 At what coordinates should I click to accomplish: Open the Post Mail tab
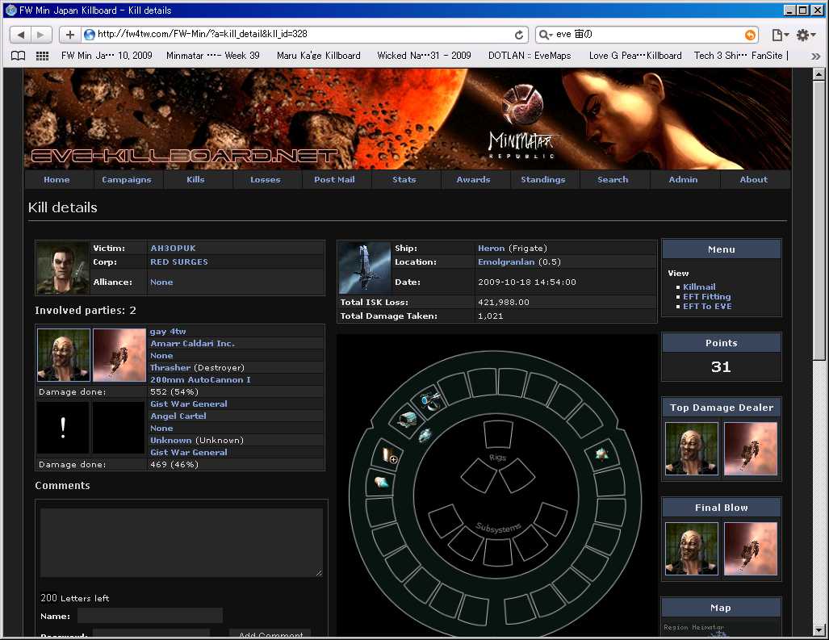coord(335,180)
